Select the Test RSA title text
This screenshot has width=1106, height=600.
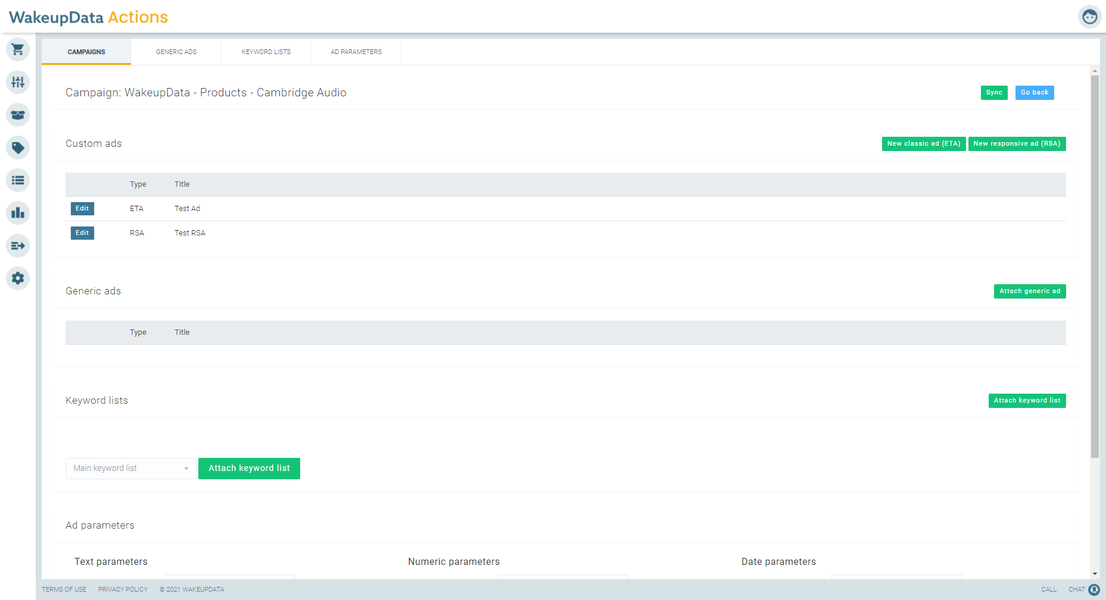coord(190,233)
